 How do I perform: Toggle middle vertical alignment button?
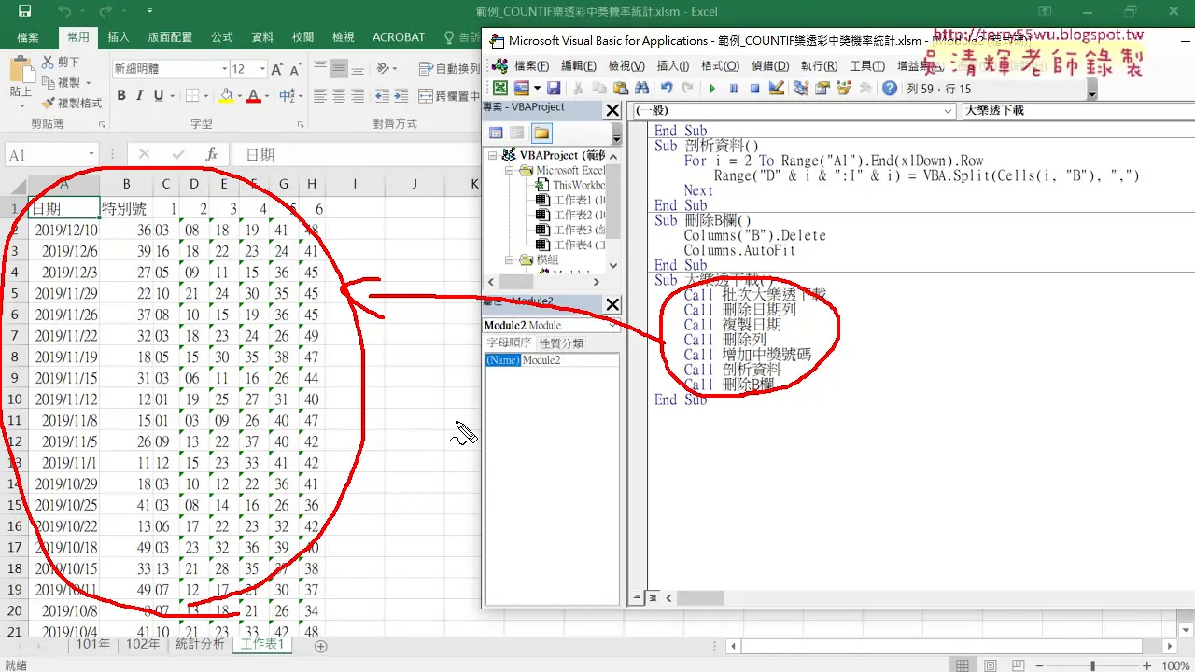click(339, 69)
